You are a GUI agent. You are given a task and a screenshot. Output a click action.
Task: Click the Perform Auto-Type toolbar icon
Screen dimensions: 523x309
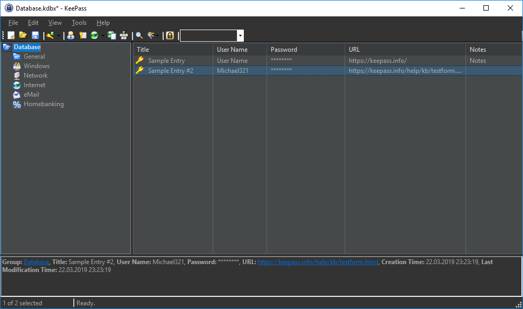click(123, 35)
